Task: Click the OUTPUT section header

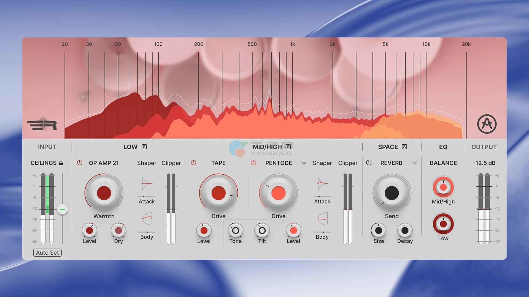Action: pos(484,147)
